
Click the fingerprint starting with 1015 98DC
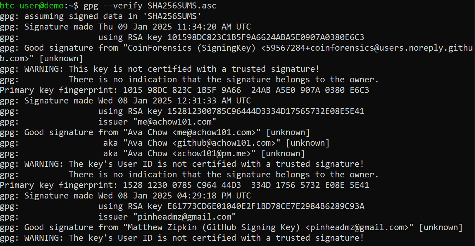click(x=246, y=90)
